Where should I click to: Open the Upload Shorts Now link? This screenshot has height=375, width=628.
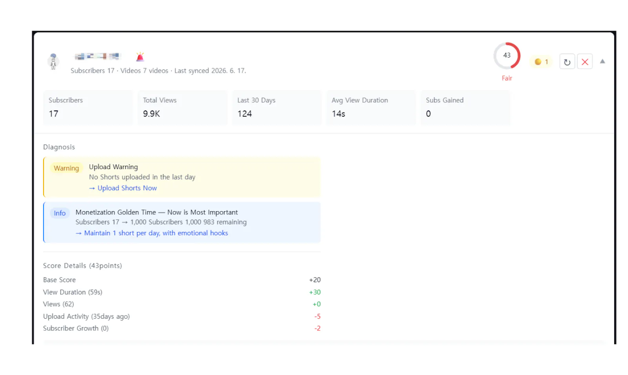(123, 188)
